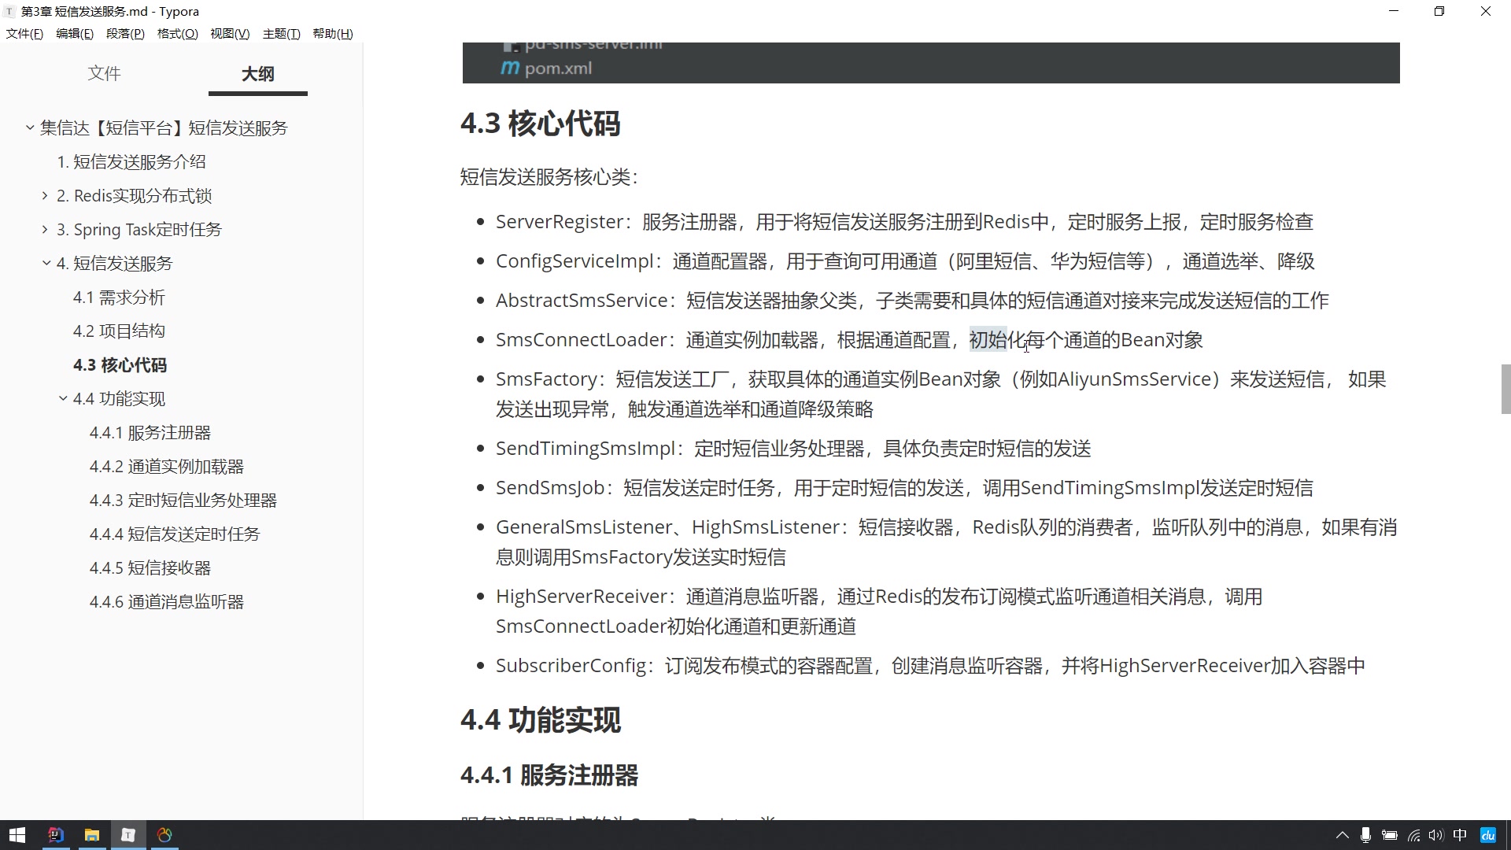
Task: Open the network Wi-Fi tray icon
Action: pyautogui.click(x=1414, y=835)
